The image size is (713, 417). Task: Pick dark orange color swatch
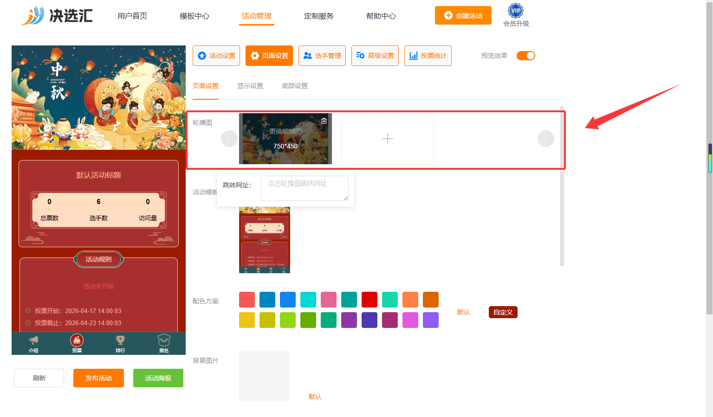[x=431, y=300]
